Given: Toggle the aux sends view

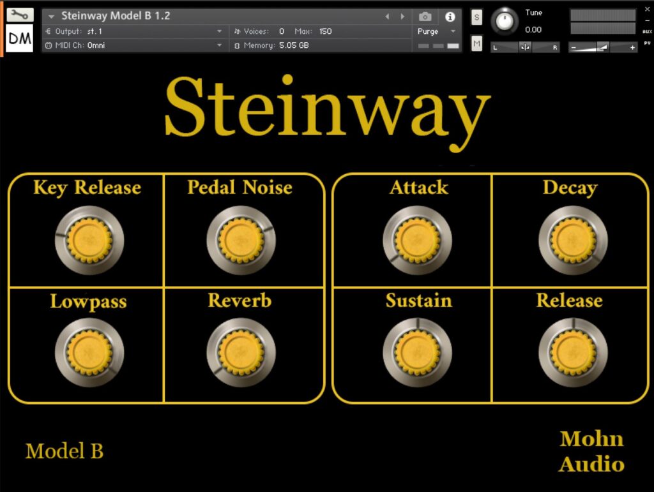Looking at the screenshot, I should click(x=648, y=31).
